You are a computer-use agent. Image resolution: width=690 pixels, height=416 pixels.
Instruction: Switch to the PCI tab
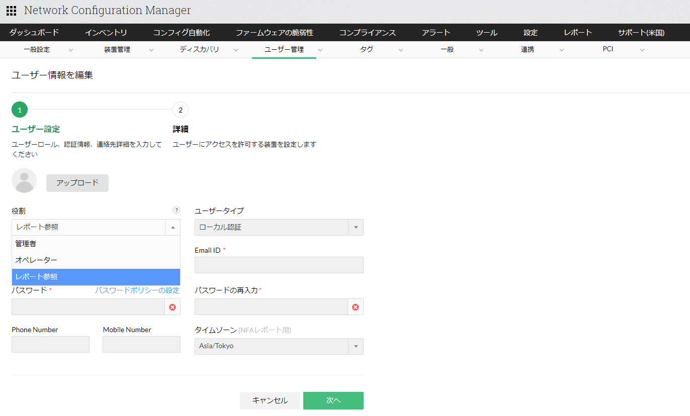(608, 49)
